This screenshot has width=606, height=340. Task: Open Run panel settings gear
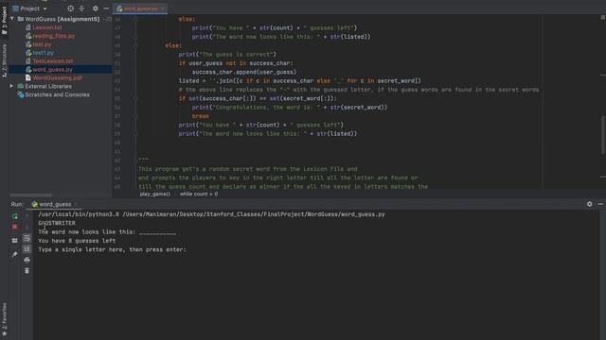click(589, 204)
